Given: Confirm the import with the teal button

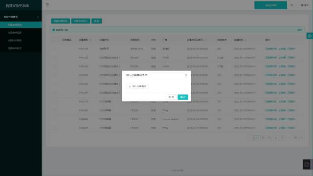Looking at the screenshot, I should (x=183, y=97).
